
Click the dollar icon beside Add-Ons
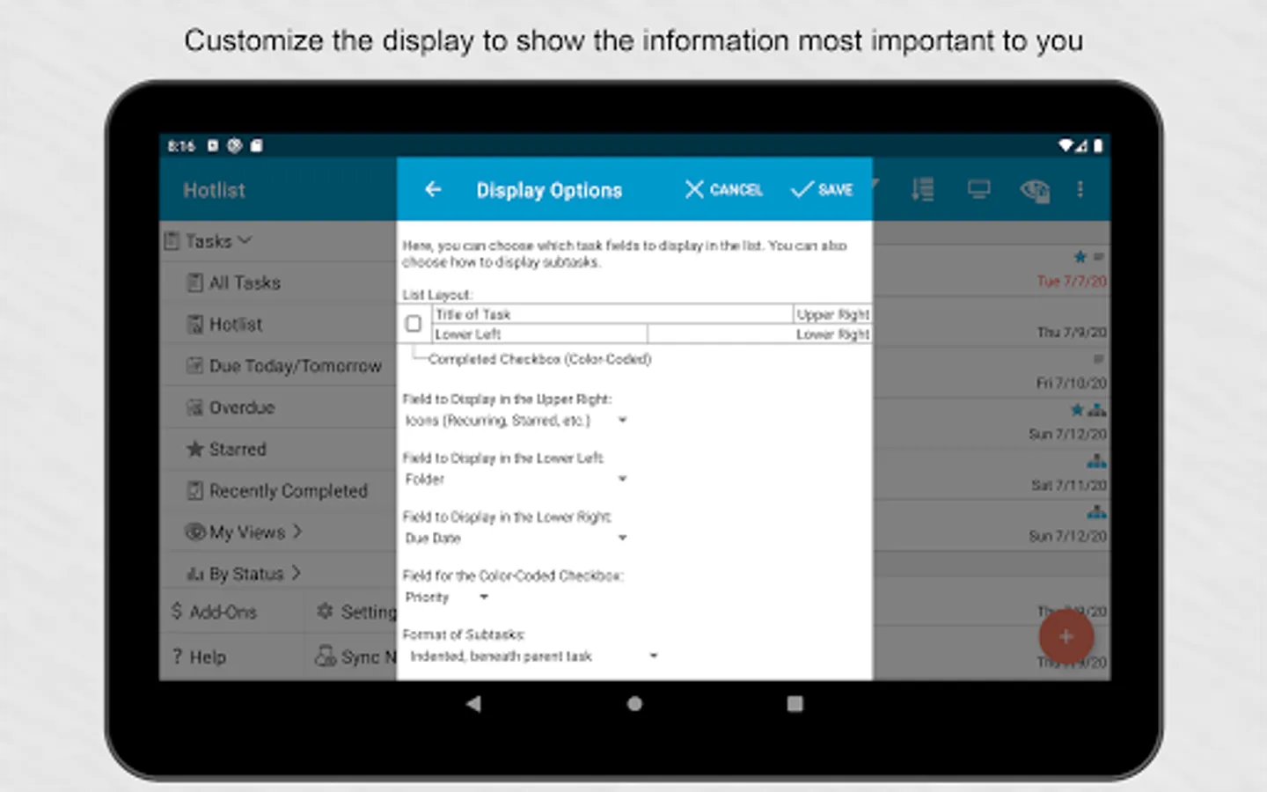[177, 612]
